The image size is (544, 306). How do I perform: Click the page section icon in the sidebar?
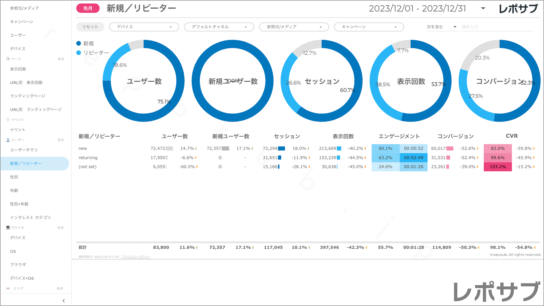pyautogui.click(x=8, y=59)
